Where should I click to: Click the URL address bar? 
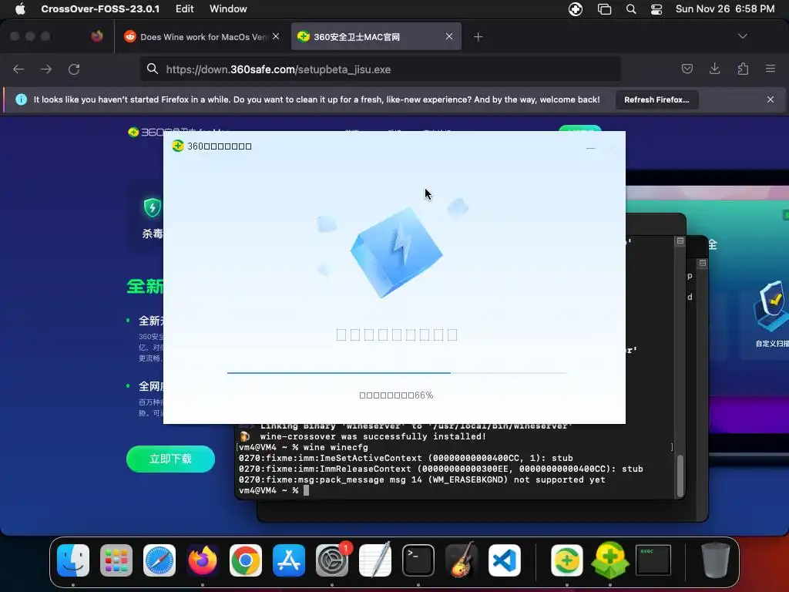point(381,69)
